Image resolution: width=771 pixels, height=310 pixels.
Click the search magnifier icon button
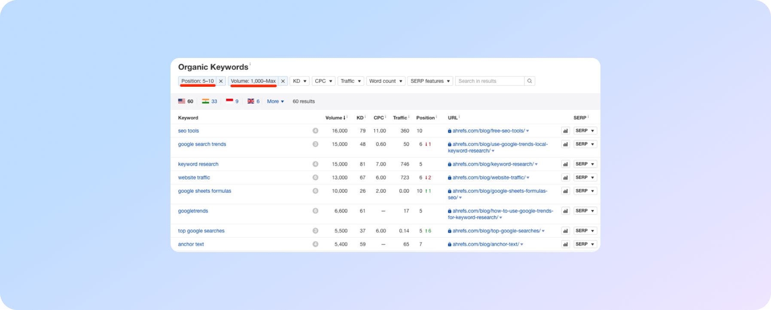[530, 81]
